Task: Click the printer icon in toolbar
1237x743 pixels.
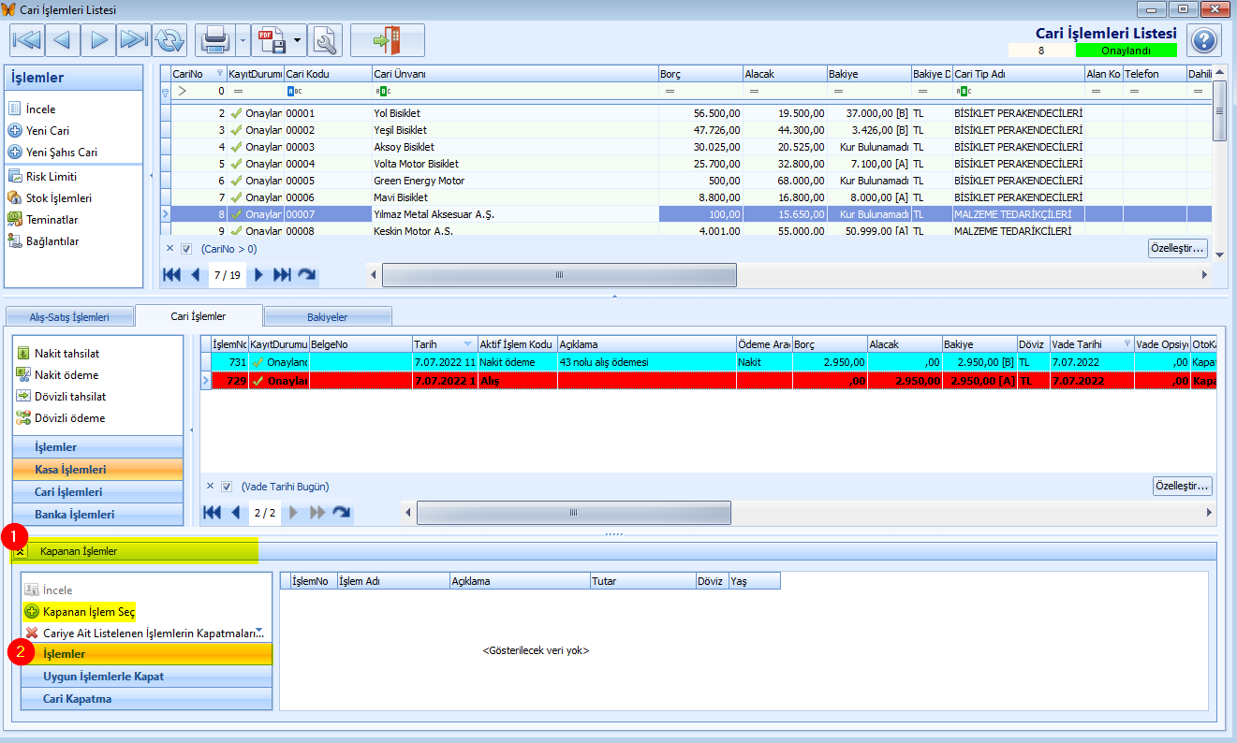Action: pyautogui.click(x=215, y=40)
